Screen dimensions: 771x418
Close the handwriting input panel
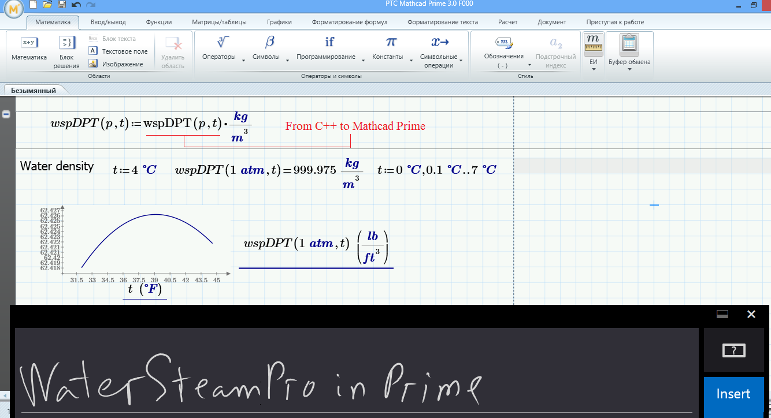pyautogui.click(x=751, y=314)
